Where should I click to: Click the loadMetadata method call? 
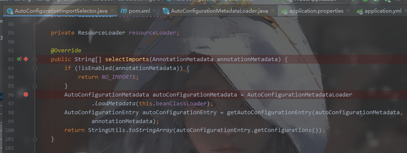(x=115, y=104)
